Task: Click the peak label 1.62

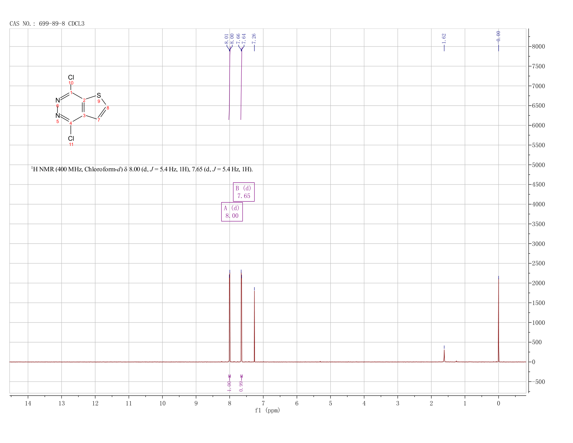Action: (444, 38)
